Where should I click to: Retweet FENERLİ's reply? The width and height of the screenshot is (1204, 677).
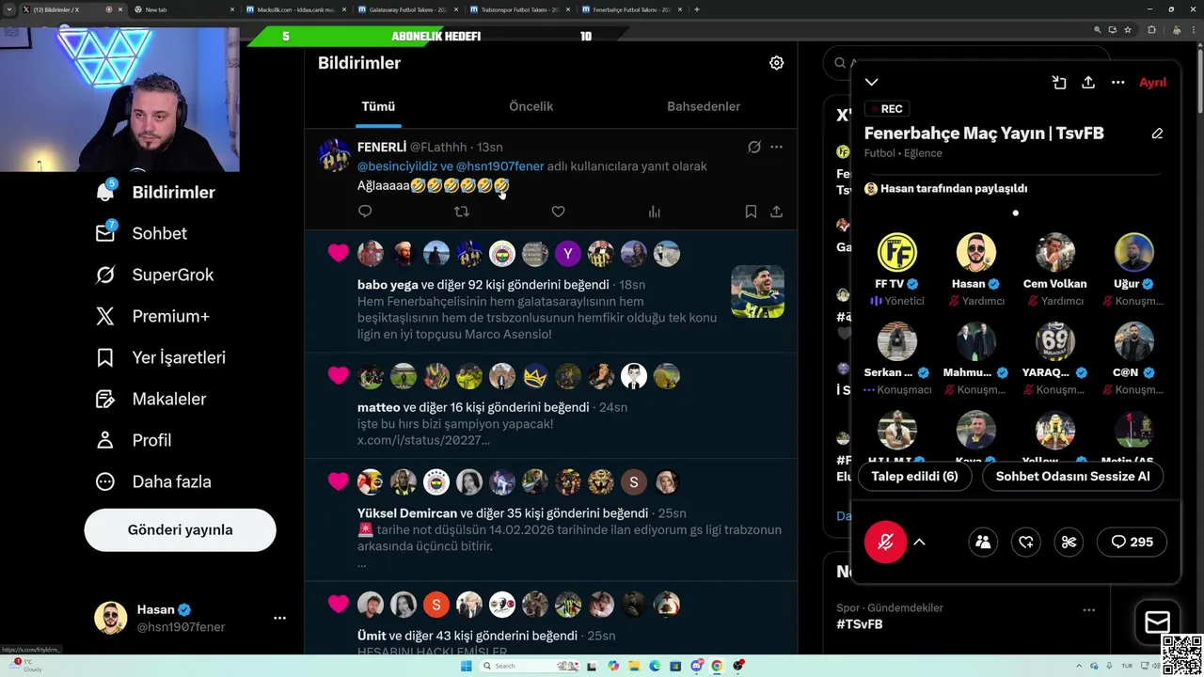[461, 212]
